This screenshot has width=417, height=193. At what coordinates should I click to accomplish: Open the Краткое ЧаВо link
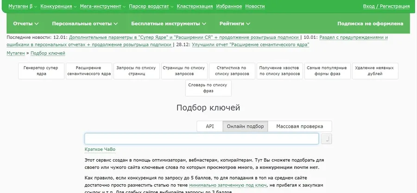coord(100,149)
